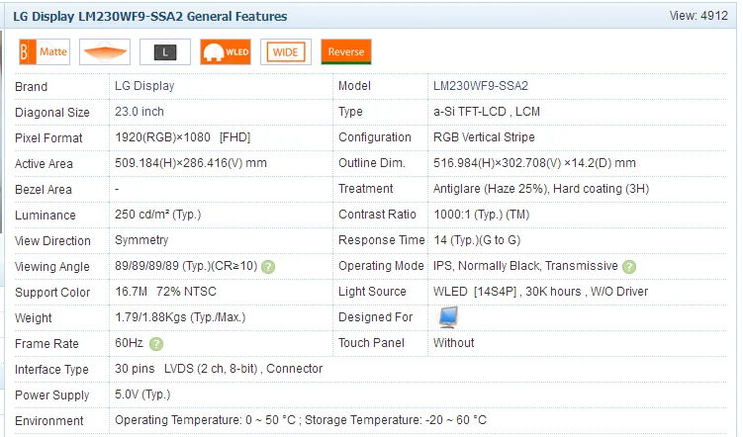Click the 'a-Si TFT-LCD , LCM' type value
Viewport: 743px width, 437px height.
pos(487,112)
